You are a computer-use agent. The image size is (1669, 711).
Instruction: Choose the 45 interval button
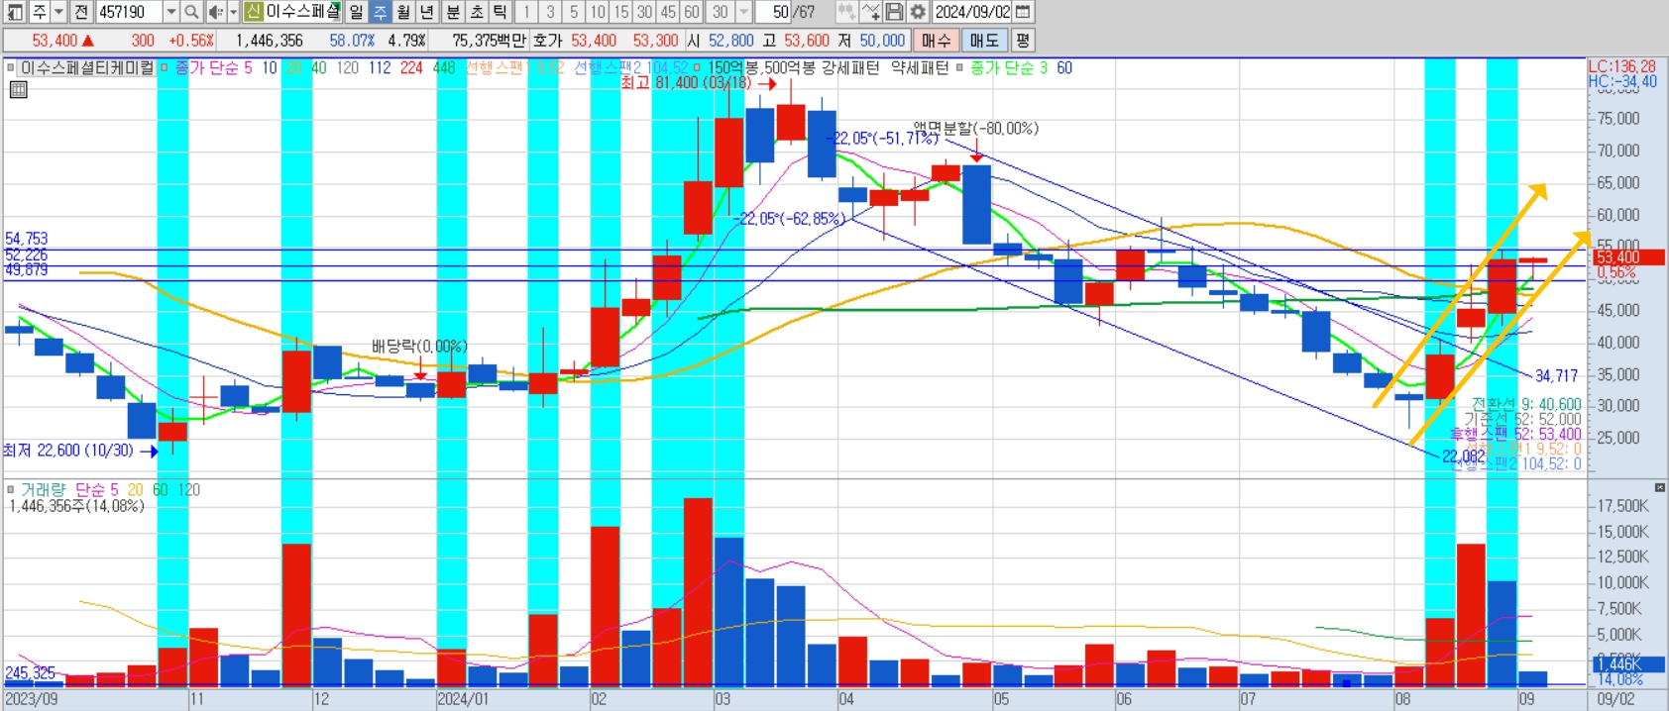coord(669,12)
